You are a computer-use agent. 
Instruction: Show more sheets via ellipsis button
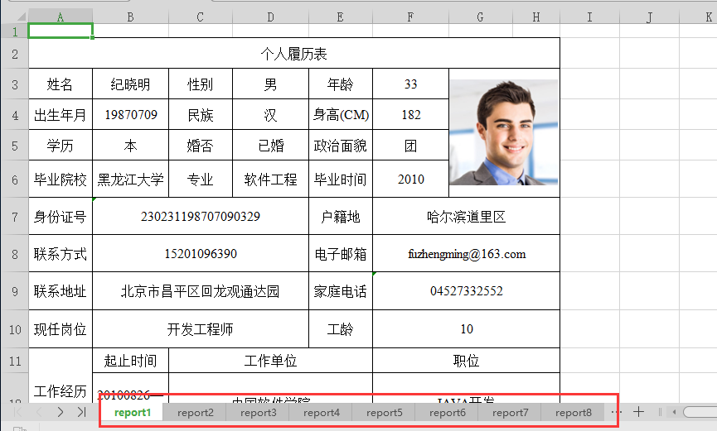tap(616, 411)
